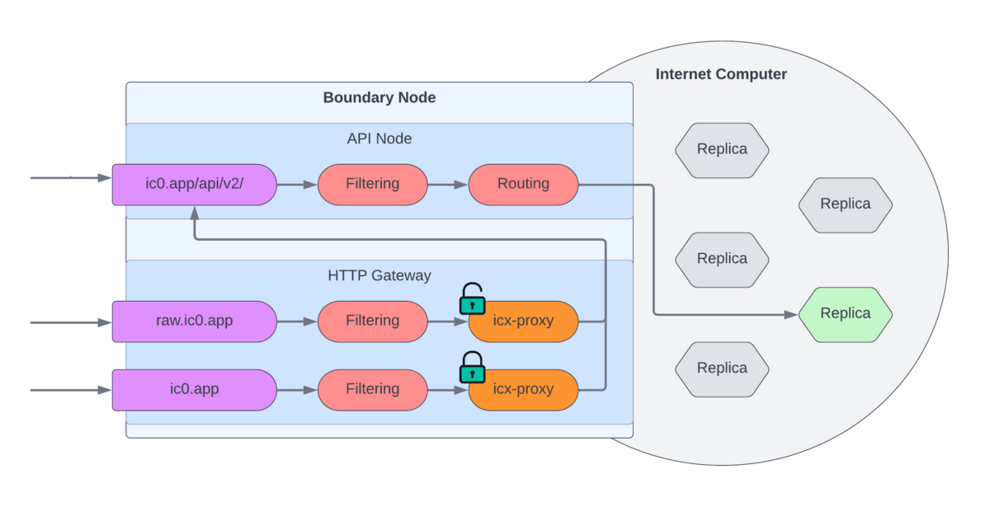Select the Filtering node in the API Node

[x=372, y=184]
